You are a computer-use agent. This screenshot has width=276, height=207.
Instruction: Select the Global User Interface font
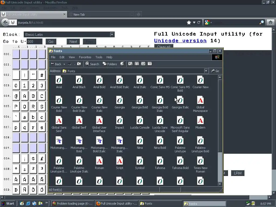click(x=99, y=125)
